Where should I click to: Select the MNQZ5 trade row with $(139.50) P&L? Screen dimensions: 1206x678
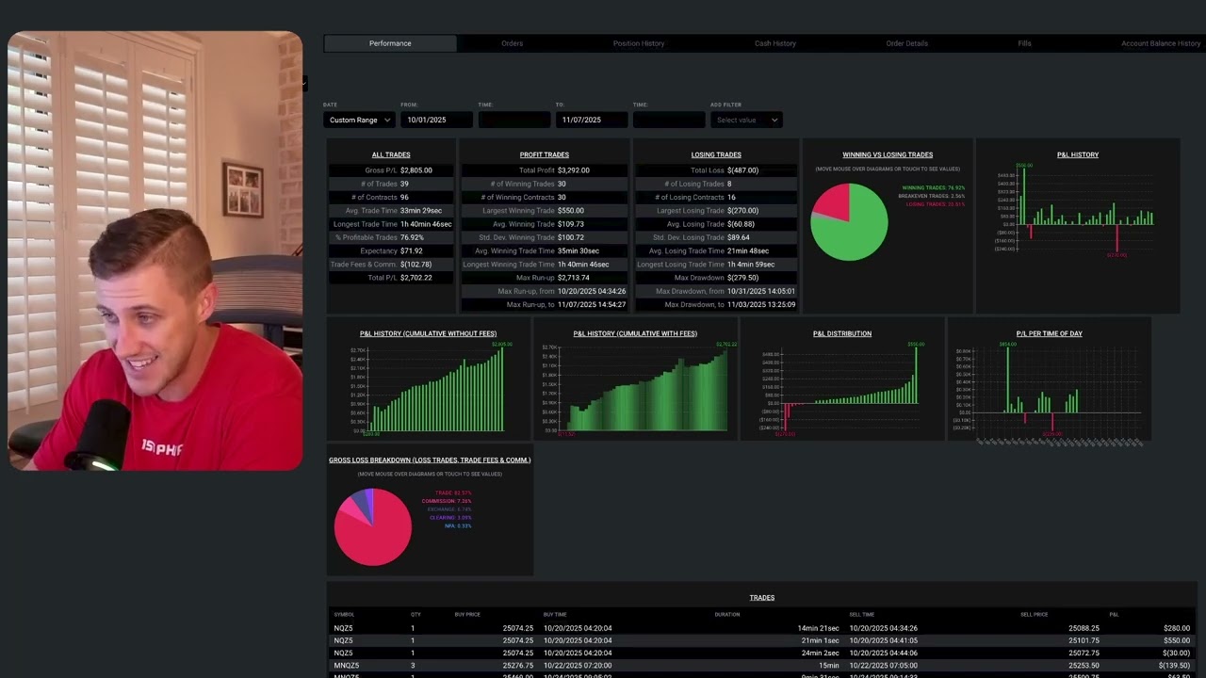pos(762,665)
